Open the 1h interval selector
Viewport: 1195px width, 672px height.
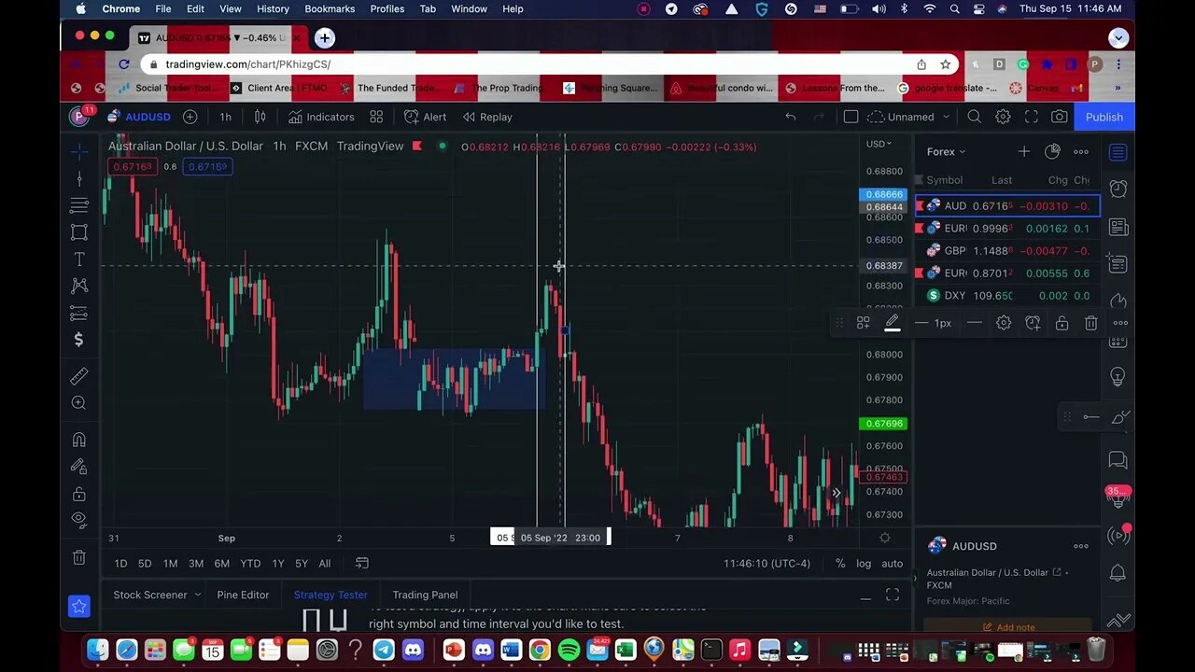click(225, 117)
